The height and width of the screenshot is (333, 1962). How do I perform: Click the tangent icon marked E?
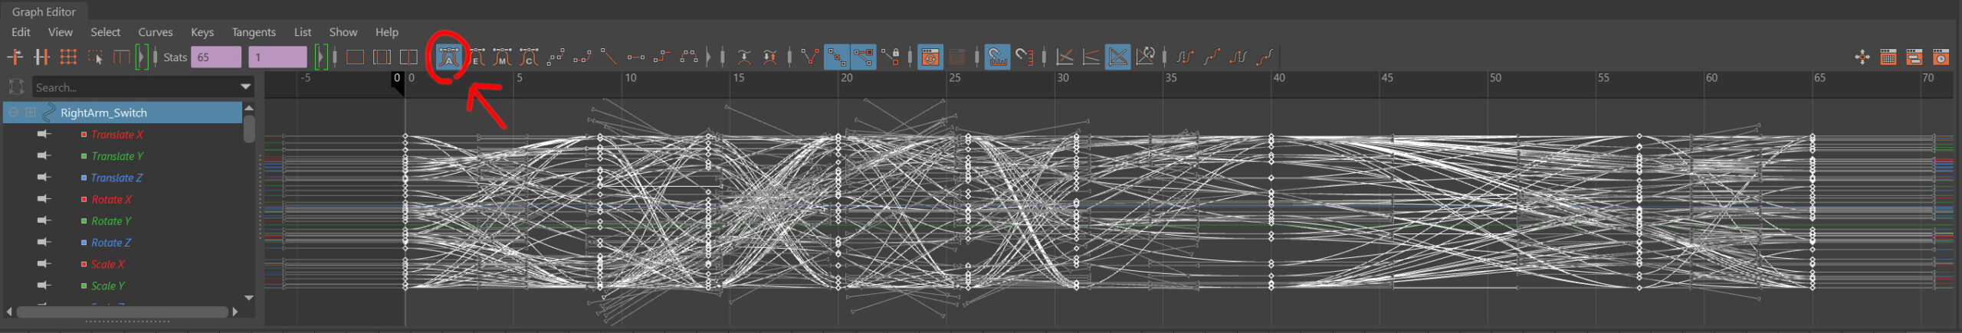tap(476, 57)
